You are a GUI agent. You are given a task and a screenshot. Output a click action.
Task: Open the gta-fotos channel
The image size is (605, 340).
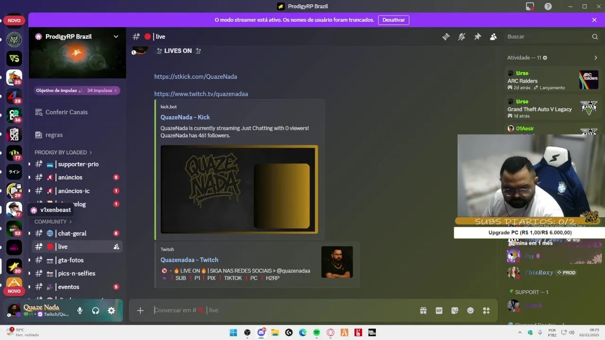(77, 260)
